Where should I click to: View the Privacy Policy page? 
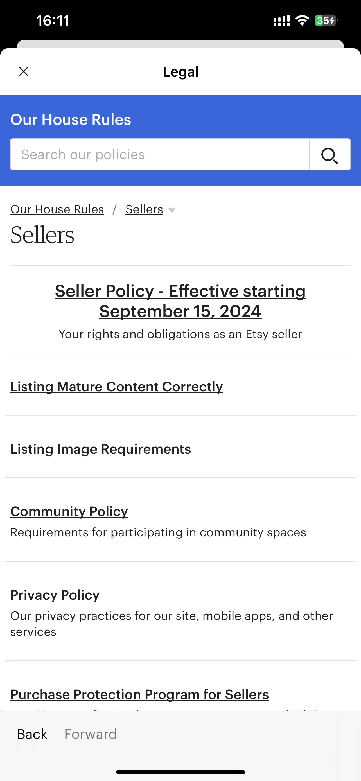(x=55, y=595)
